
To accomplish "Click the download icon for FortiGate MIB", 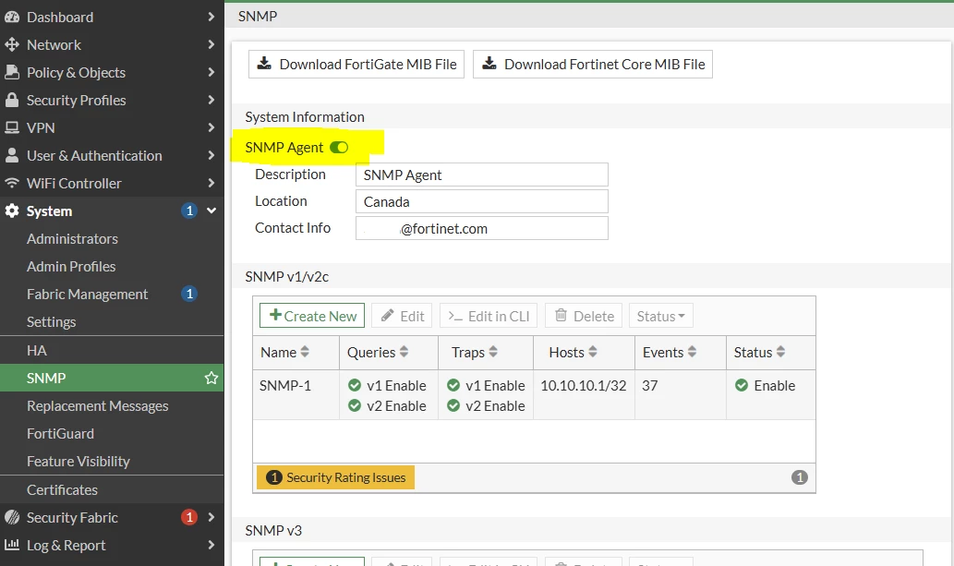I will pos(264,64).
